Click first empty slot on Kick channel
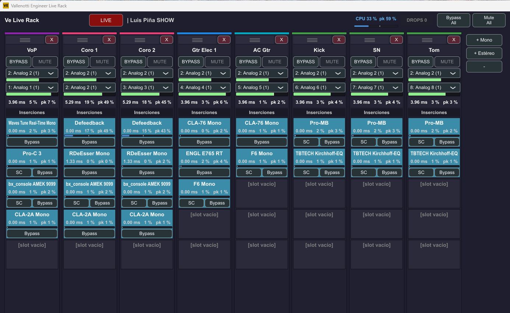Image resolution: width=510 pixels, height=313 pixels. pos(319,193)
